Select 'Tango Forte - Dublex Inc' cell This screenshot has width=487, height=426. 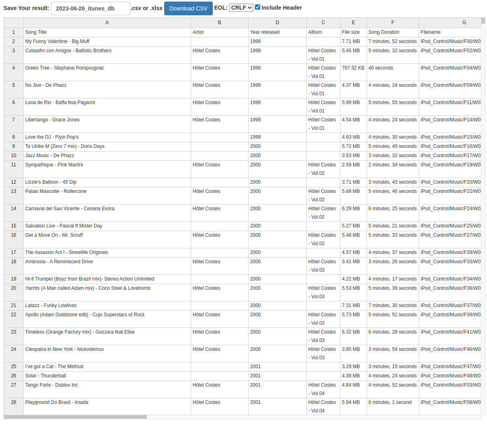click(x=107, y=389)
